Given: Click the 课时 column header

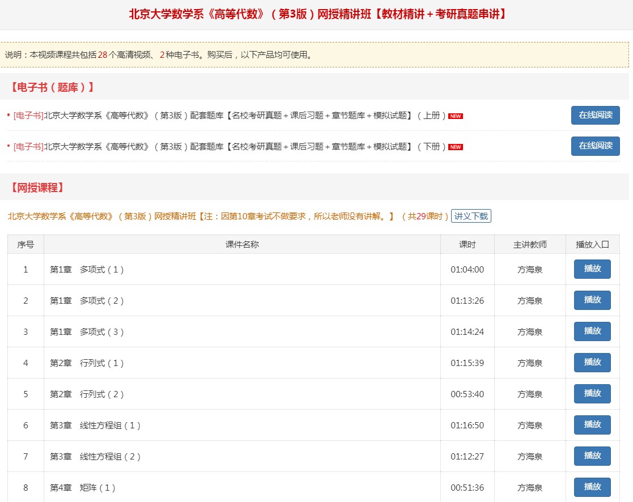Looking at the screenshot, I should pyautogui.click(x=467, y=245).
